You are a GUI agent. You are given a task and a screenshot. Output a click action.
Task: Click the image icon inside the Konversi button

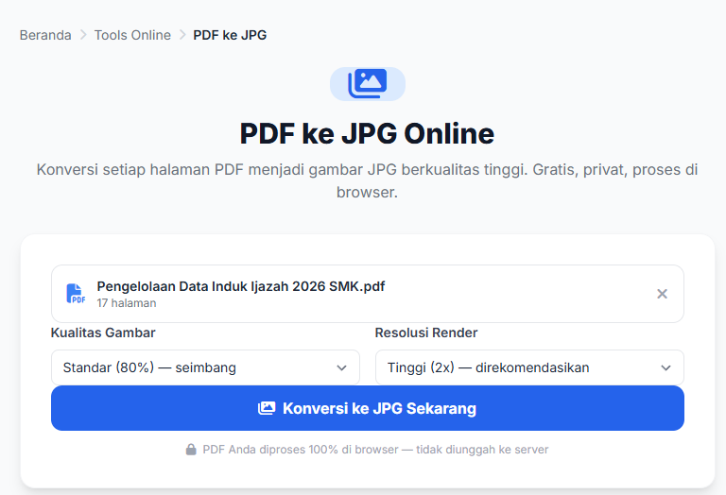pyautogui.click(x=267, y=408)
